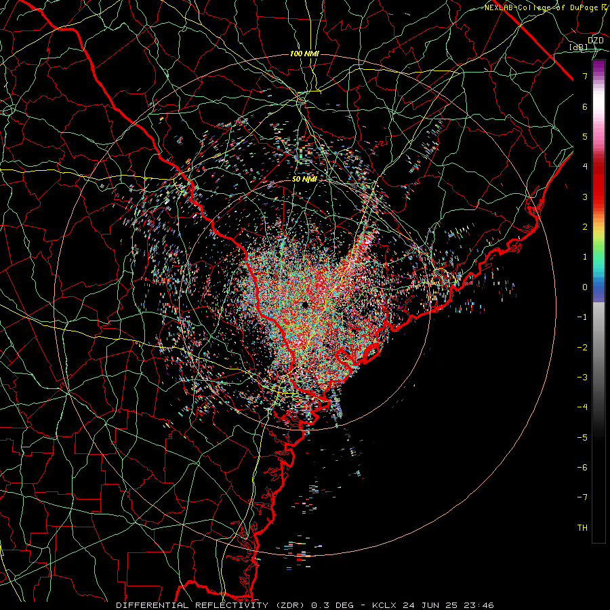Click the "5" label on color scale

(x=585, y=136)
